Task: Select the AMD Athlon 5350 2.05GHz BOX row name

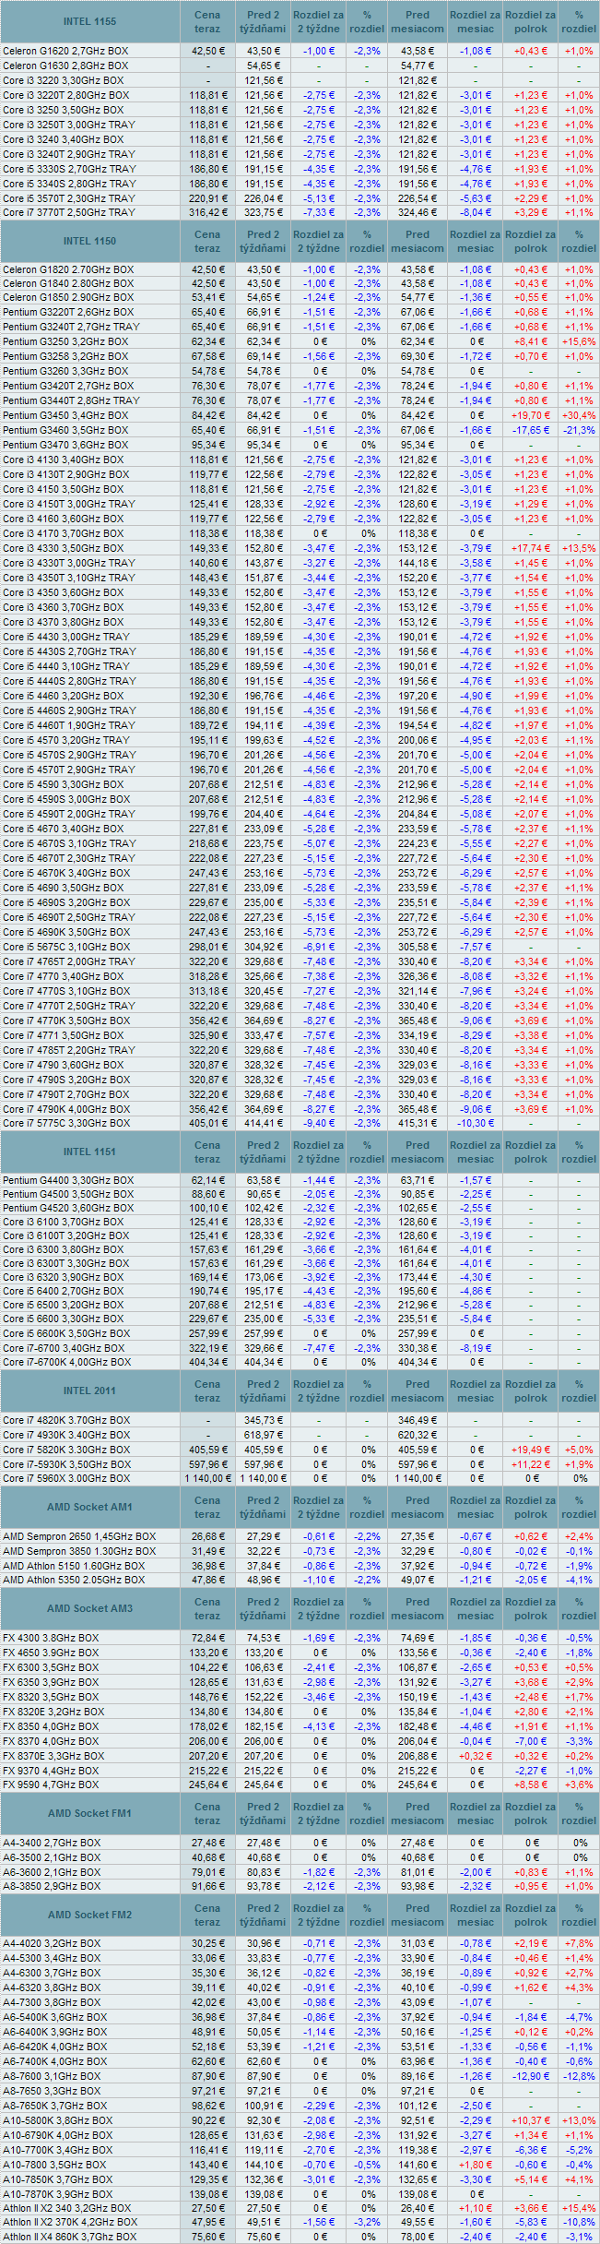Action: click(x=74, y=1580)
